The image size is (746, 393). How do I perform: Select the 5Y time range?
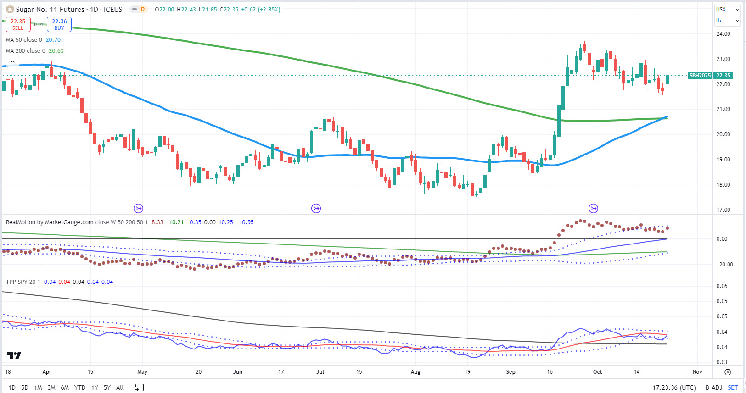(x=107, y=387)
